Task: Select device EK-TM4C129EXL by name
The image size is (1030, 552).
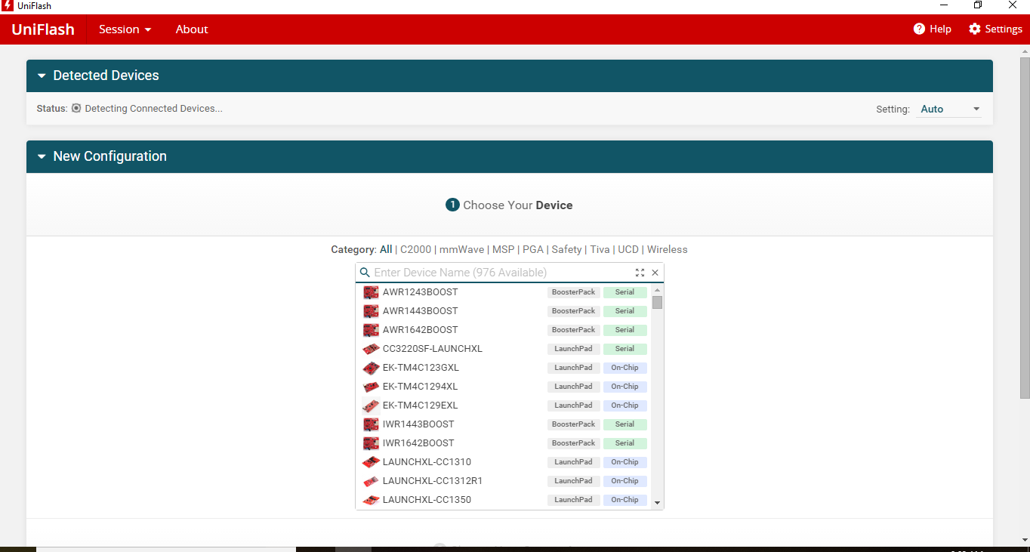Action: (x=420, y=406)
